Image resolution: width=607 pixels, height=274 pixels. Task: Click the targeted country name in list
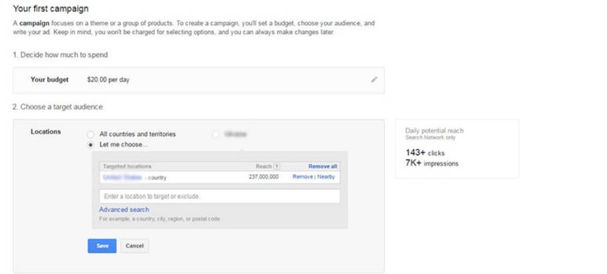123,178
